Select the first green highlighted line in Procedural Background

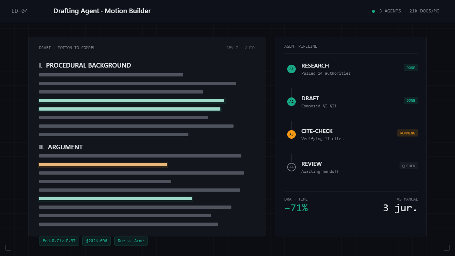(132, 101)
